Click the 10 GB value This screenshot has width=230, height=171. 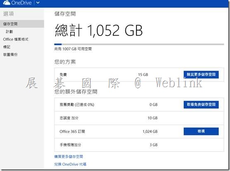pos(153,118)
